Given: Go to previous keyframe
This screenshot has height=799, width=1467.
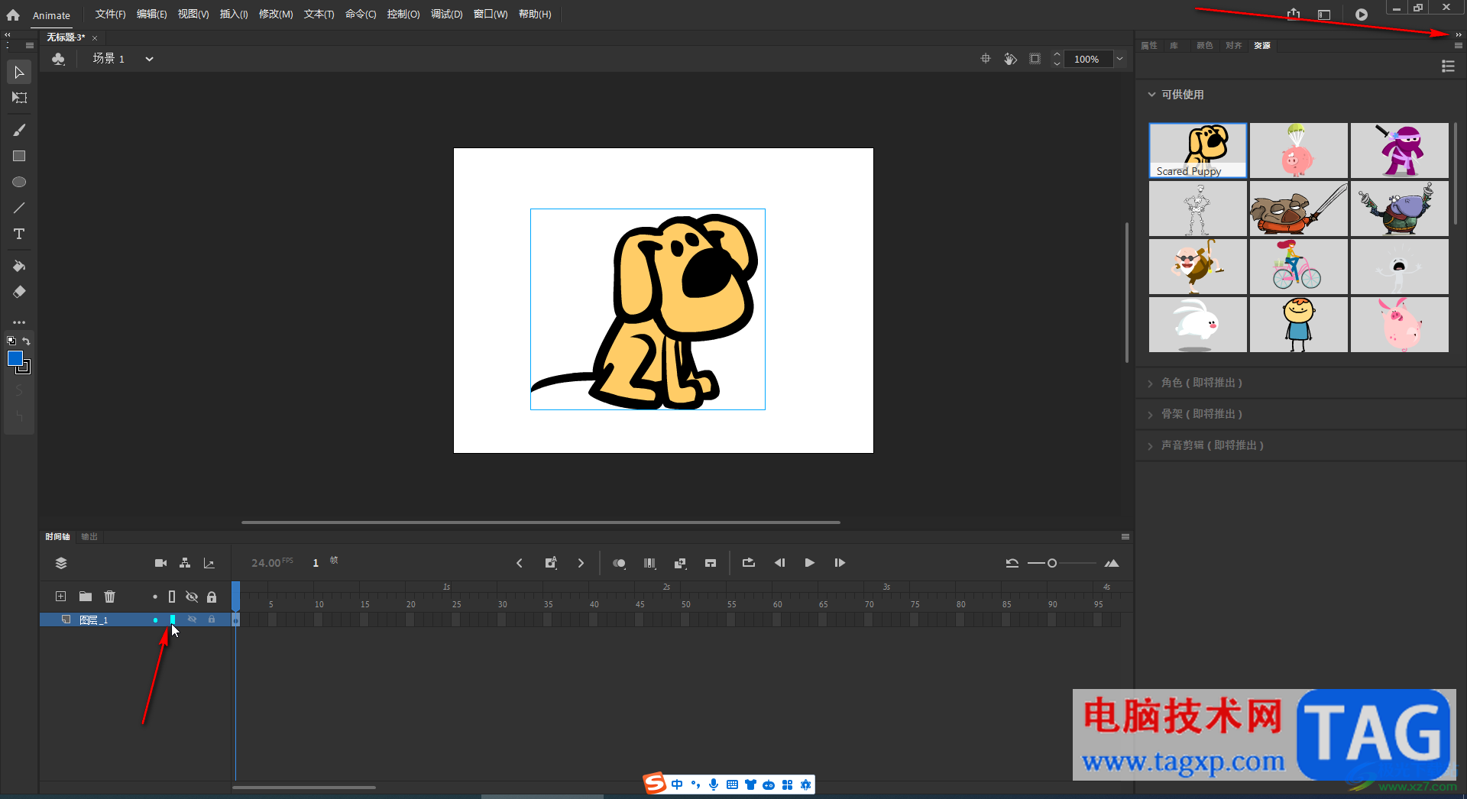Looking at the screenshot, I should pyautogui.click(x=520, y=563).
